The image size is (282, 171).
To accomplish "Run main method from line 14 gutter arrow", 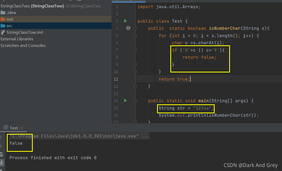I will 125,101.
